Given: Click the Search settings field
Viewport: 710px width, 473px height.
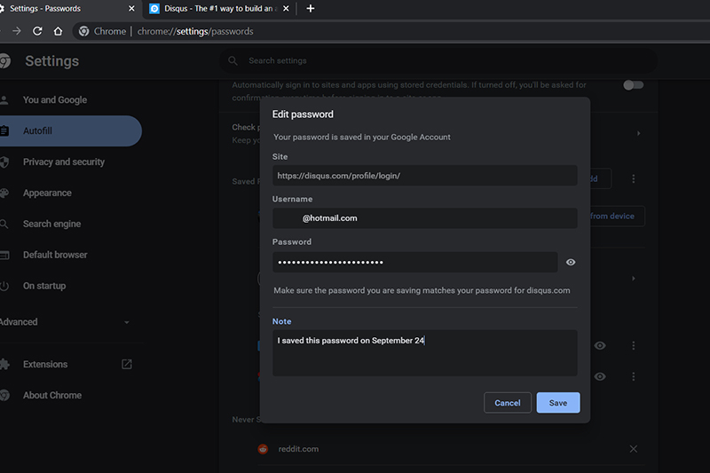Looking at the screenshot, I should (438, 60).
